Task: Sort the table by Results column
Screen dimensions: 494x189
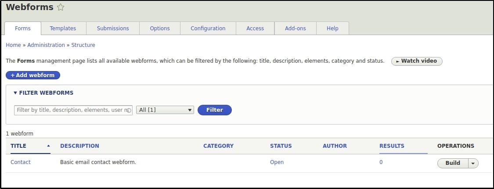Action: (x=392, y=146)
